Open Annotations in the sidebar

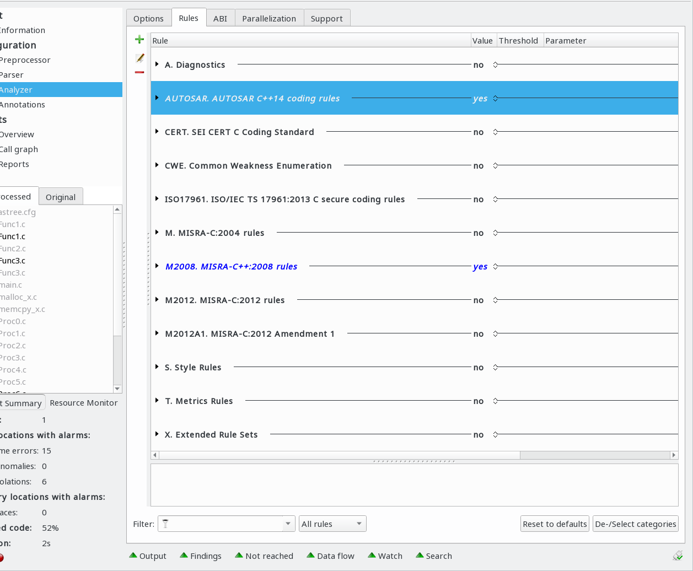pos(23,105)
